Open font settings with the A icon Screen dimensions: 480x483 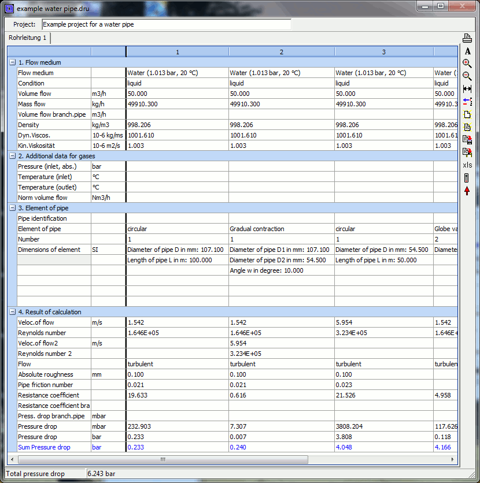click(x=467, y=51)
